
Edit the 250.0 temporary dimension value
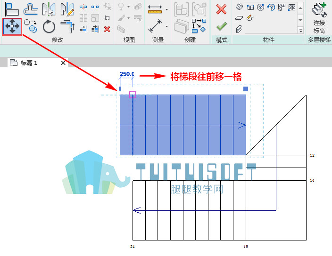(x=127, y=74)
